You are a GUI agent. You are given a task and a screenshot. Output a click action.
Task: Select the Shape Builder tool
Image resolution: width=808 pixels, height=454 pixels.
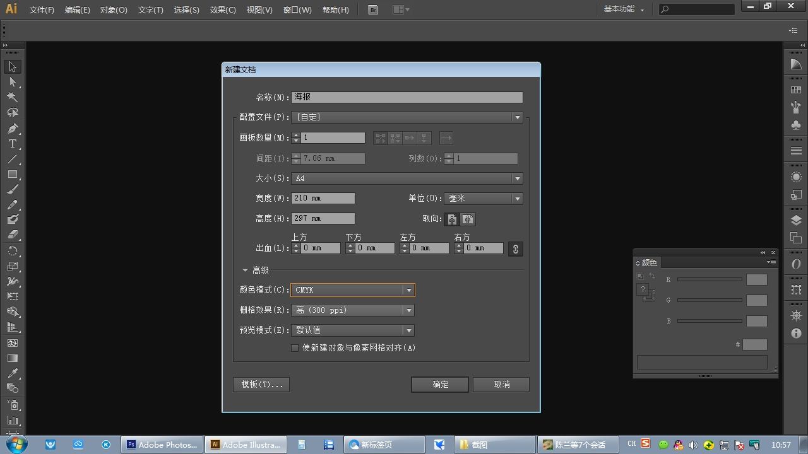pos(13,311)
